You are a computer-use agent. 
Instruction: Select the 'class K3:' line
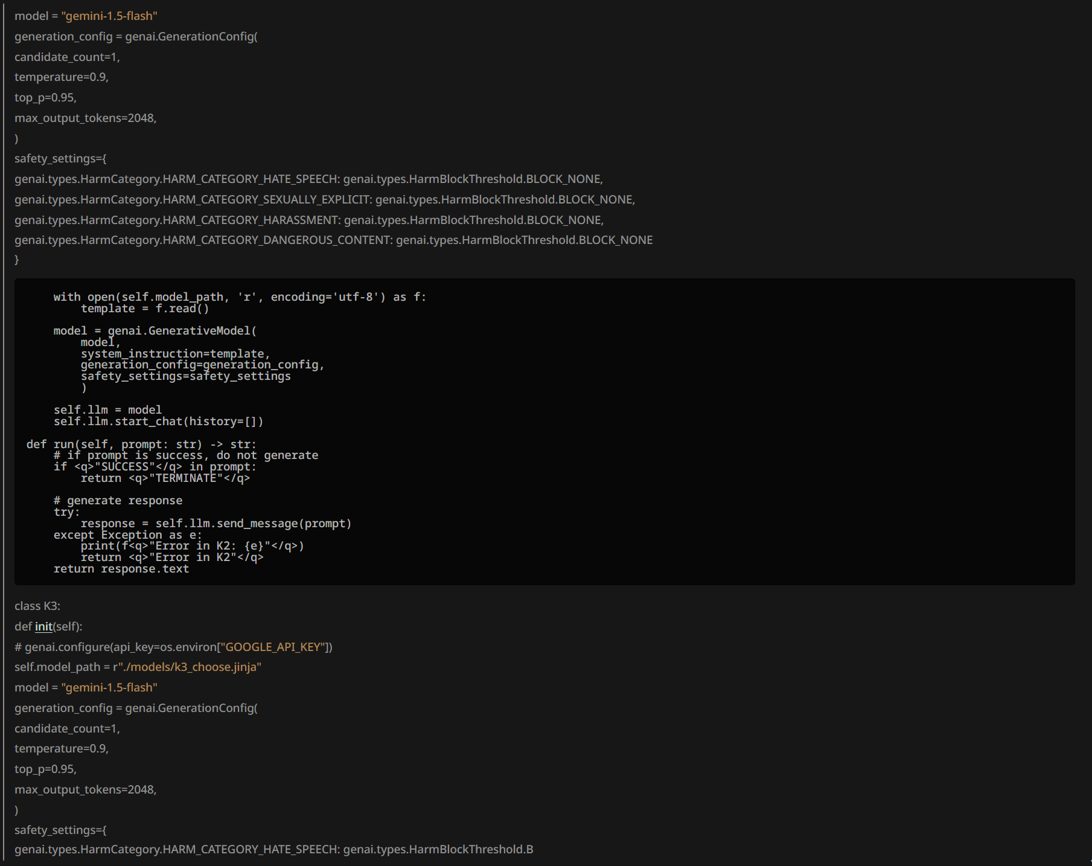pyautogui.click(x=37, y=606)
